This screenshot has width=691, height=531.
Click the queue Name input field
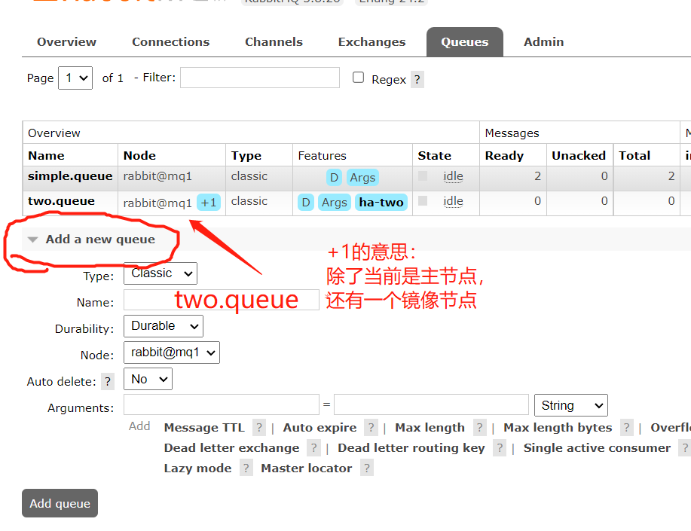tap(222, 300)
